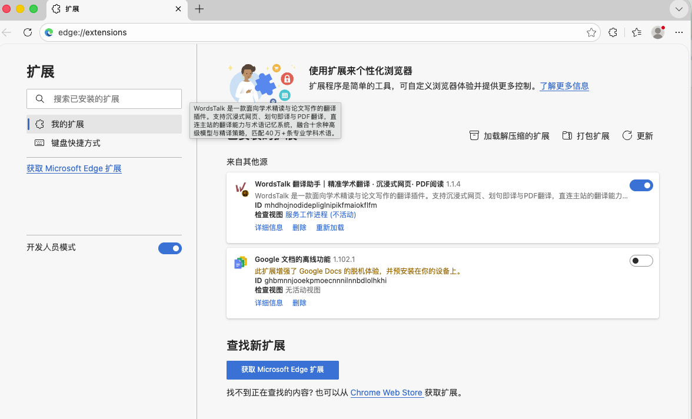Click the WordsTalk 翻译助手 extension title
Screen dimensions: 692x419
[349, 184]
